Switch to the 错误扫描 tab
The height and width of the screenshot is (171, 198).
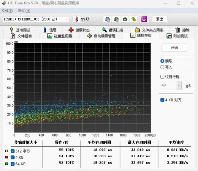point(112,30)
